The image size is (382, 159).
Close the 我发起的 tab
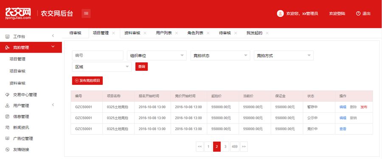pyautogui.click(x=267, y=33)
